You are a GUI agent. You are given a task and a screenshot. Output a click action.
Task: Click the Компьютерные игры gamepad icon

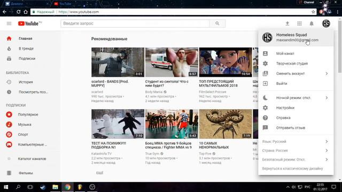9,145
